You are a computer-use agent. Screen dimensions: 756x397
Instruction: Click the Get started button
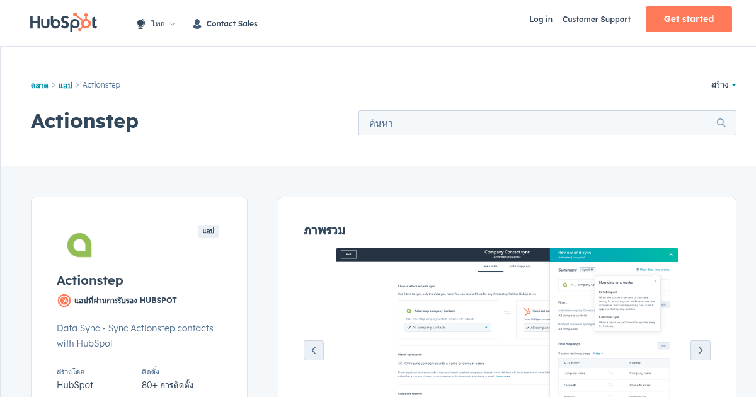[x=689, y=19]
